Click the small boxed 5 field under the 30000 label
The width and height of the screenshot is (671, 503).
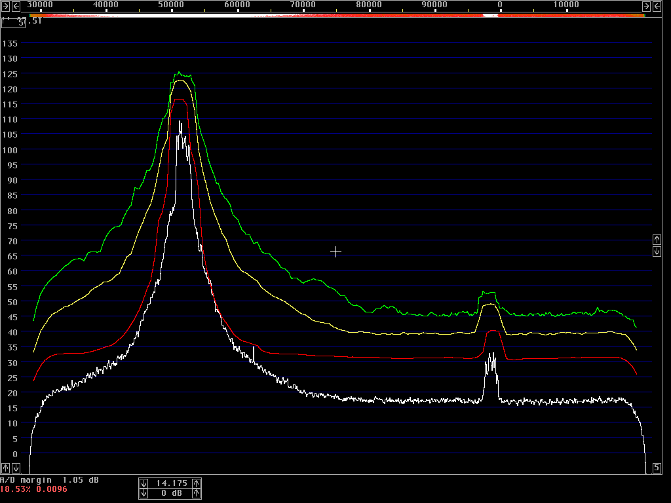[x=13, y=23]
